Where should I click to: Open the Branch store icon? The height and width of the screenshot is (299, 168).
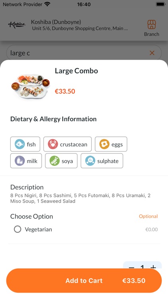tap(151, 25)
